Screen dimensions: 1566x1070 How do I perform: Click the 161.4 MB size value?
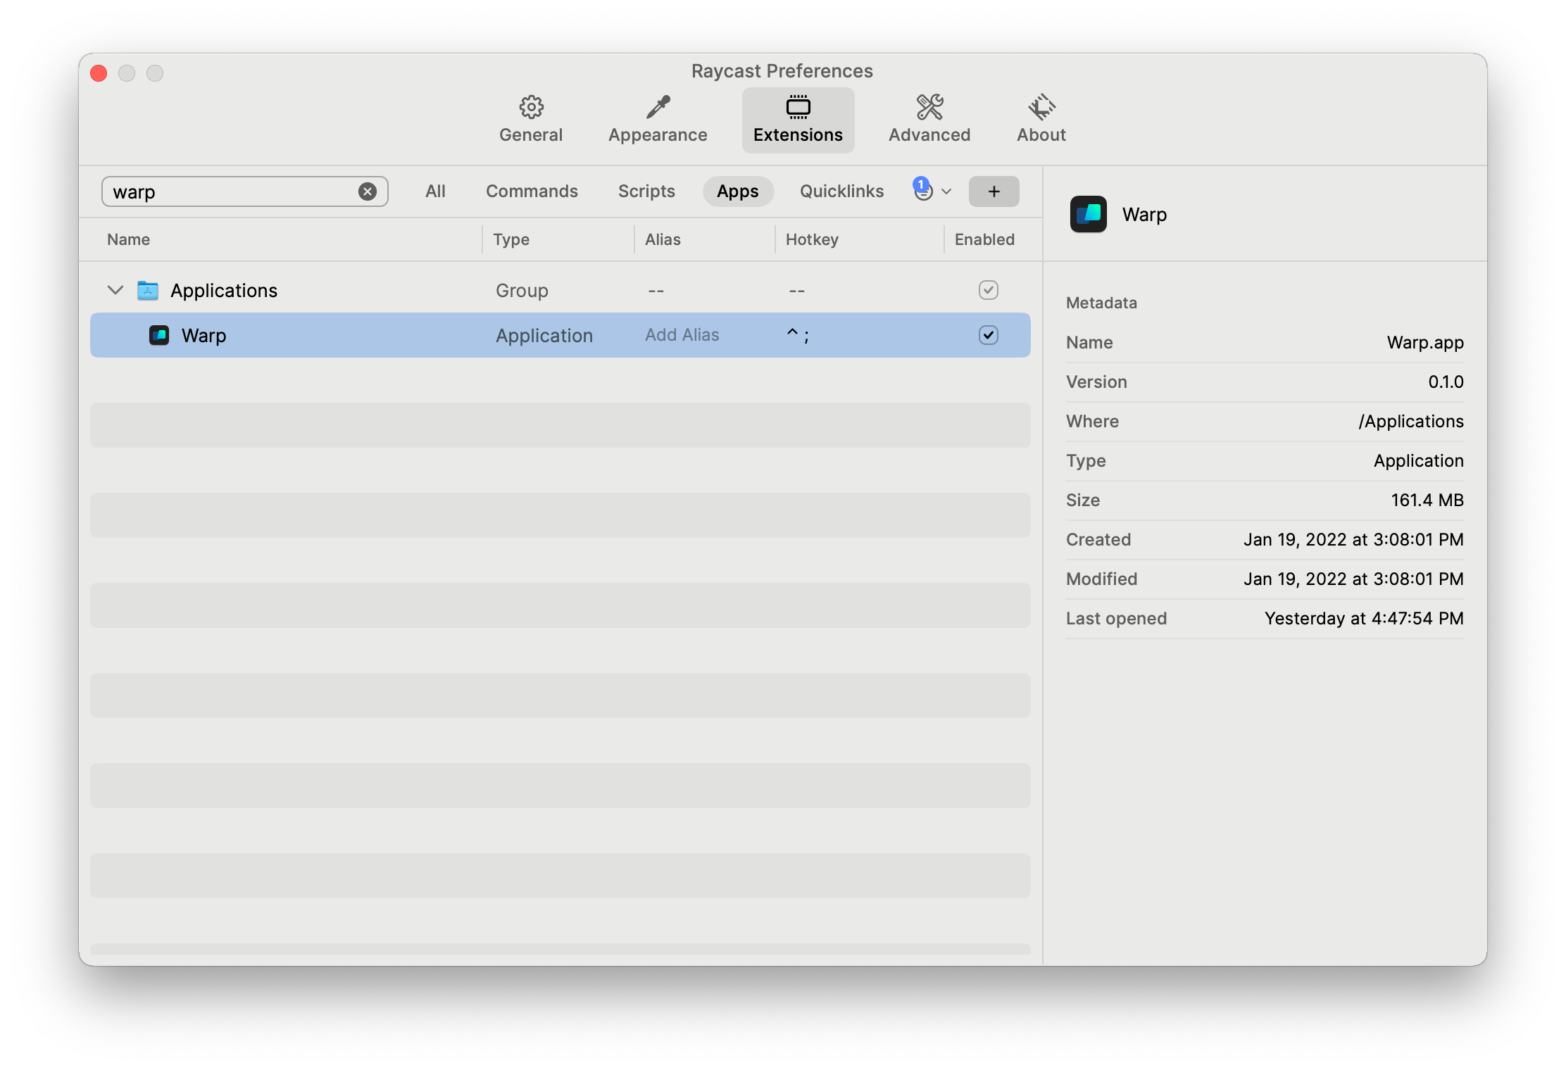tap(1427, 500)
